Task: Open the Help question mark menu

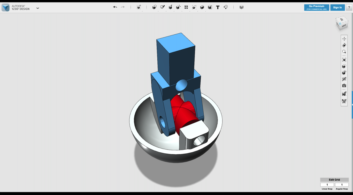Action: click(349, 8)
